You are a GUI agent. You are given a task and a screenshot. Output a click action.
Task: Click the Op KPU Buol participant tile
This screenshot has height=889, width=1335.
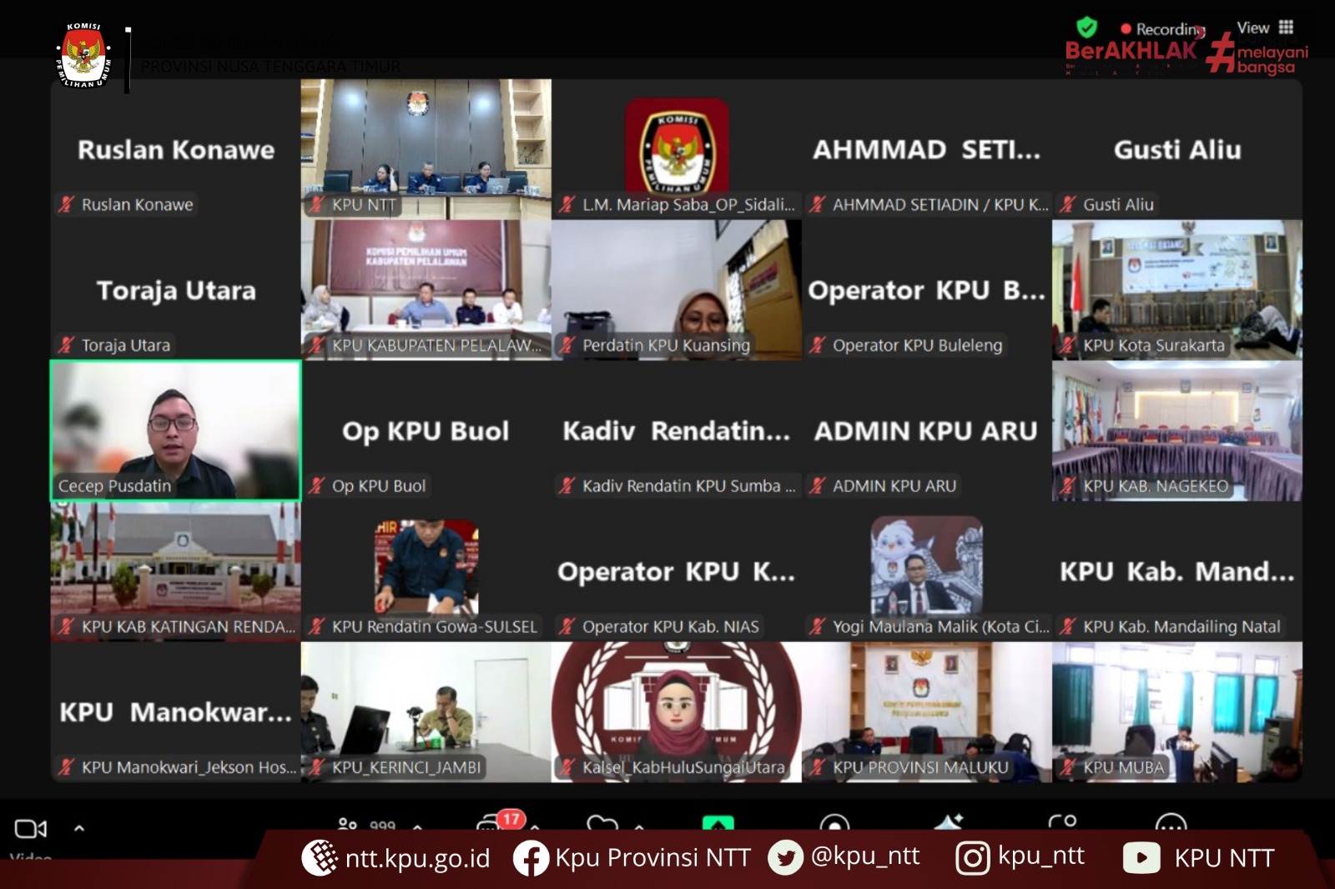(x=426, y=430)
